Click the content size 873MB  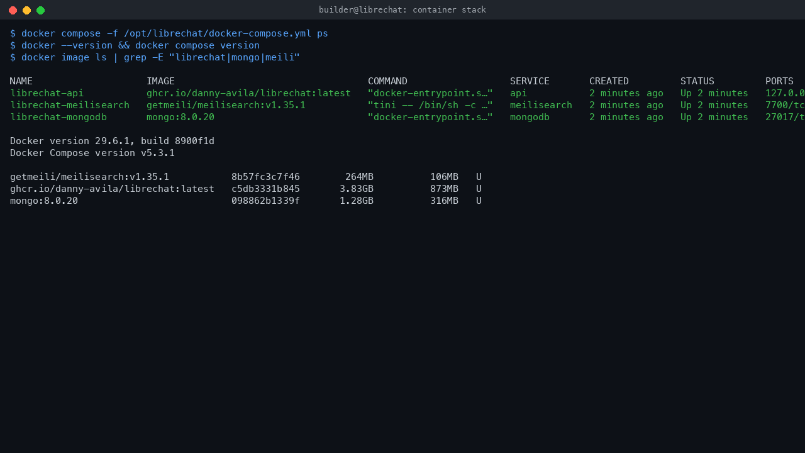point(444,189)
